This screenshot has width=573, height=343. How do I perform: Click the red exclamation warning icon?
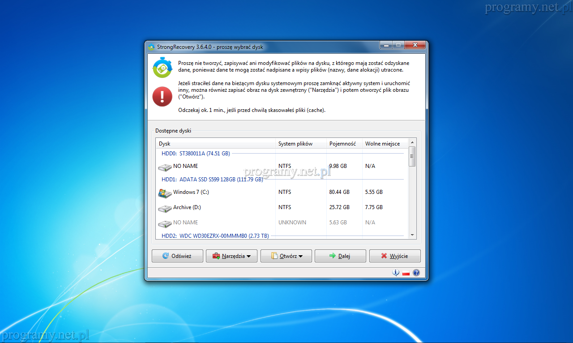point(162,96)
